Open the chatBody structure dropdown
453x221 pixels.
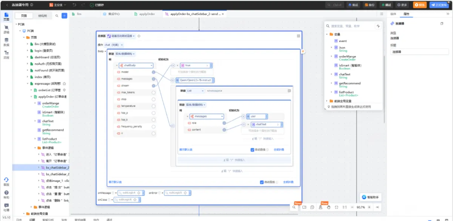click(x=136, y=65)
